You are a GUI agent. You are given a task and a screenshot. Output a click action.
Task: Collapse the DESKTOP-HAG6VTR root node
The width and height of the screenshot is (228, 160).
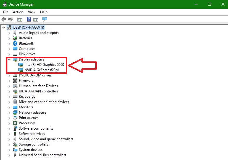point(4,27)
